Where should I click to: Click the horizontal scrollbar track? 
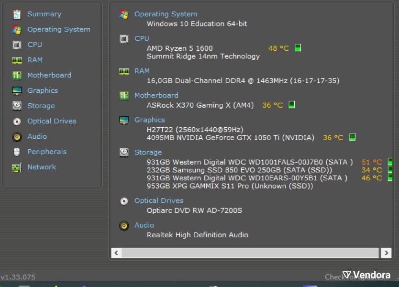250,253
